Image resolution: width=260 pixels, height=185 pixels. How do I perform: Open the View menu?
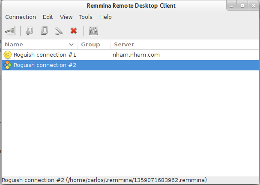click(66, 17)
